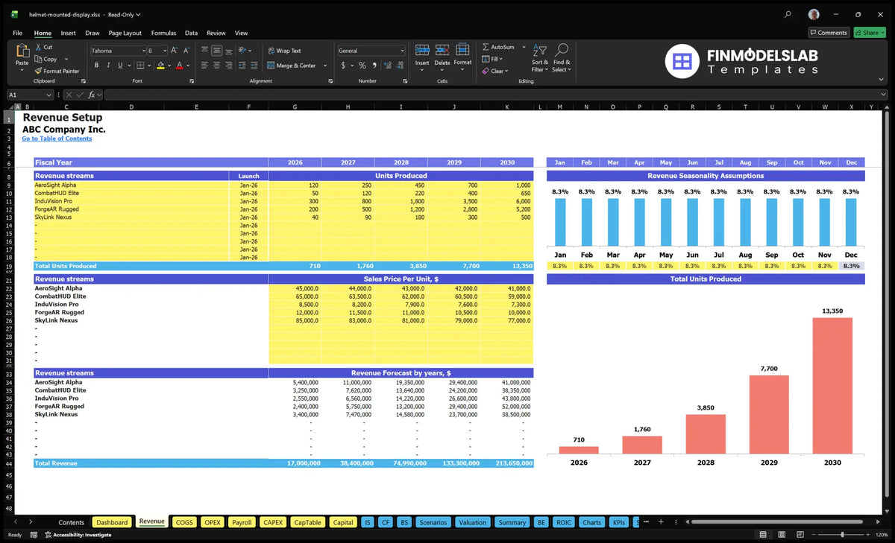Select the Scenarios sheet tab
The image size is (895, 543).
(x=433, y=522)
